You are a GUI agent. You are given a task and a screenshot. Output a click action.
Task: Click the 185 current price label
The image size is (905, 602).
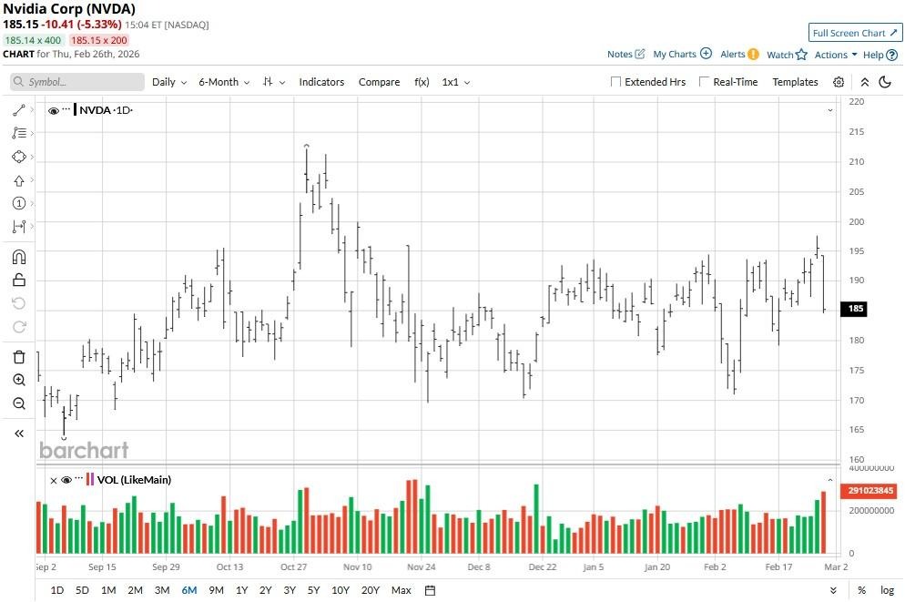(855, 308)
